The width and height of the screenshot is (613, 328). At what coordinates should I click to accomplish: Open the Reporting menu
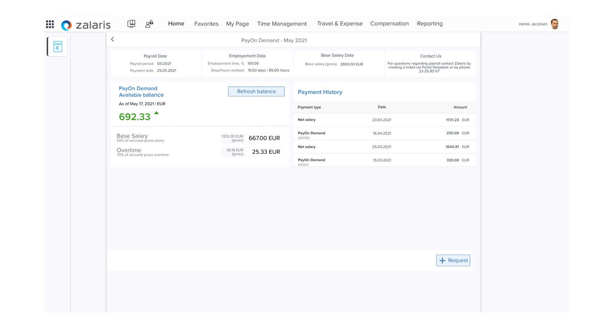[x=430, y=24]
